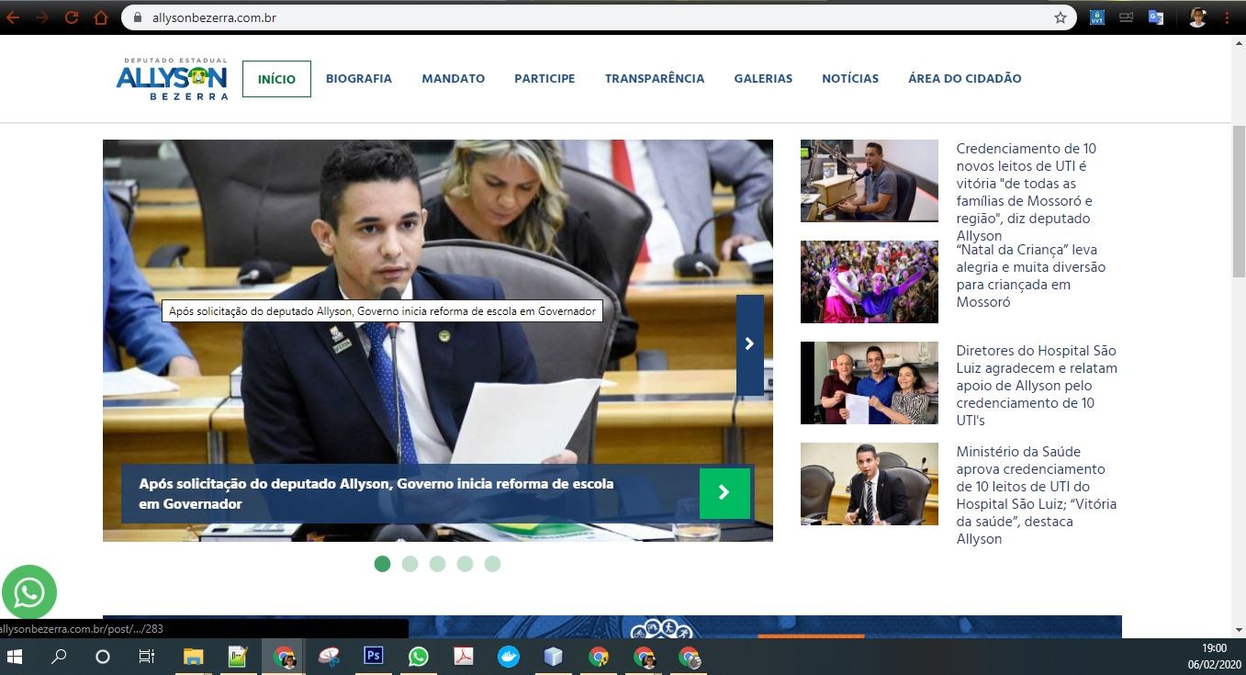Open the blue cube app in taskbar
Screen dimensions: 1246x675
(553, 657)
